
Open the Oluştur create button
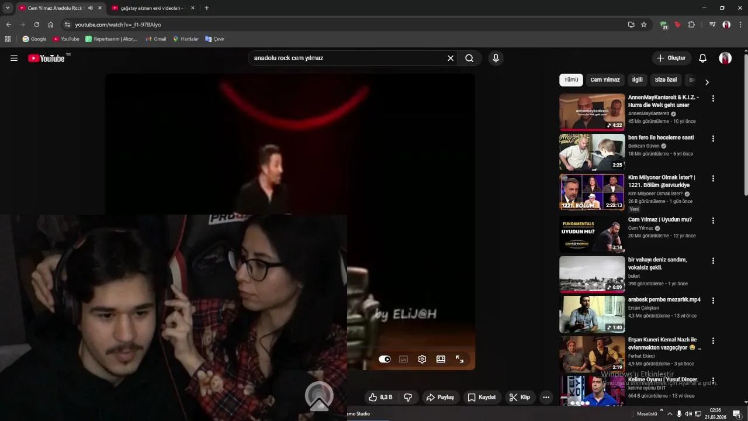(671, 58)
